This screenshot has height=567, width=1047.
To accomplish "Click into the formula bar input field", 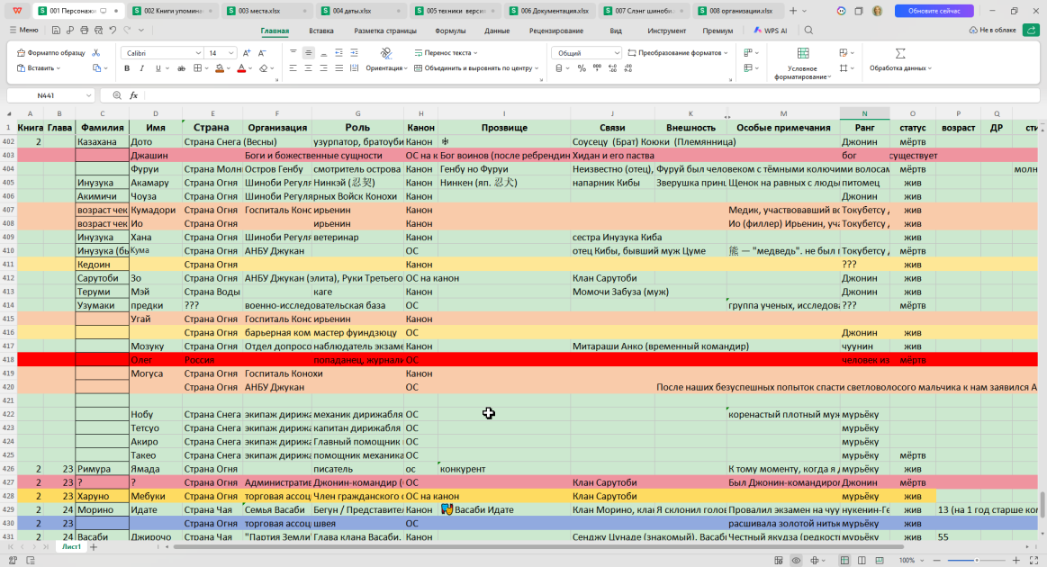I will point(591,95).
